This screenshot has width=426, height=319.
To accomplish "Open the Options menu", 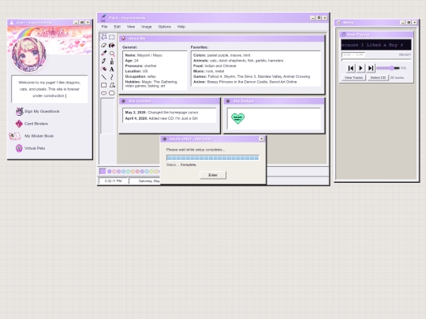I will (165, 27).
